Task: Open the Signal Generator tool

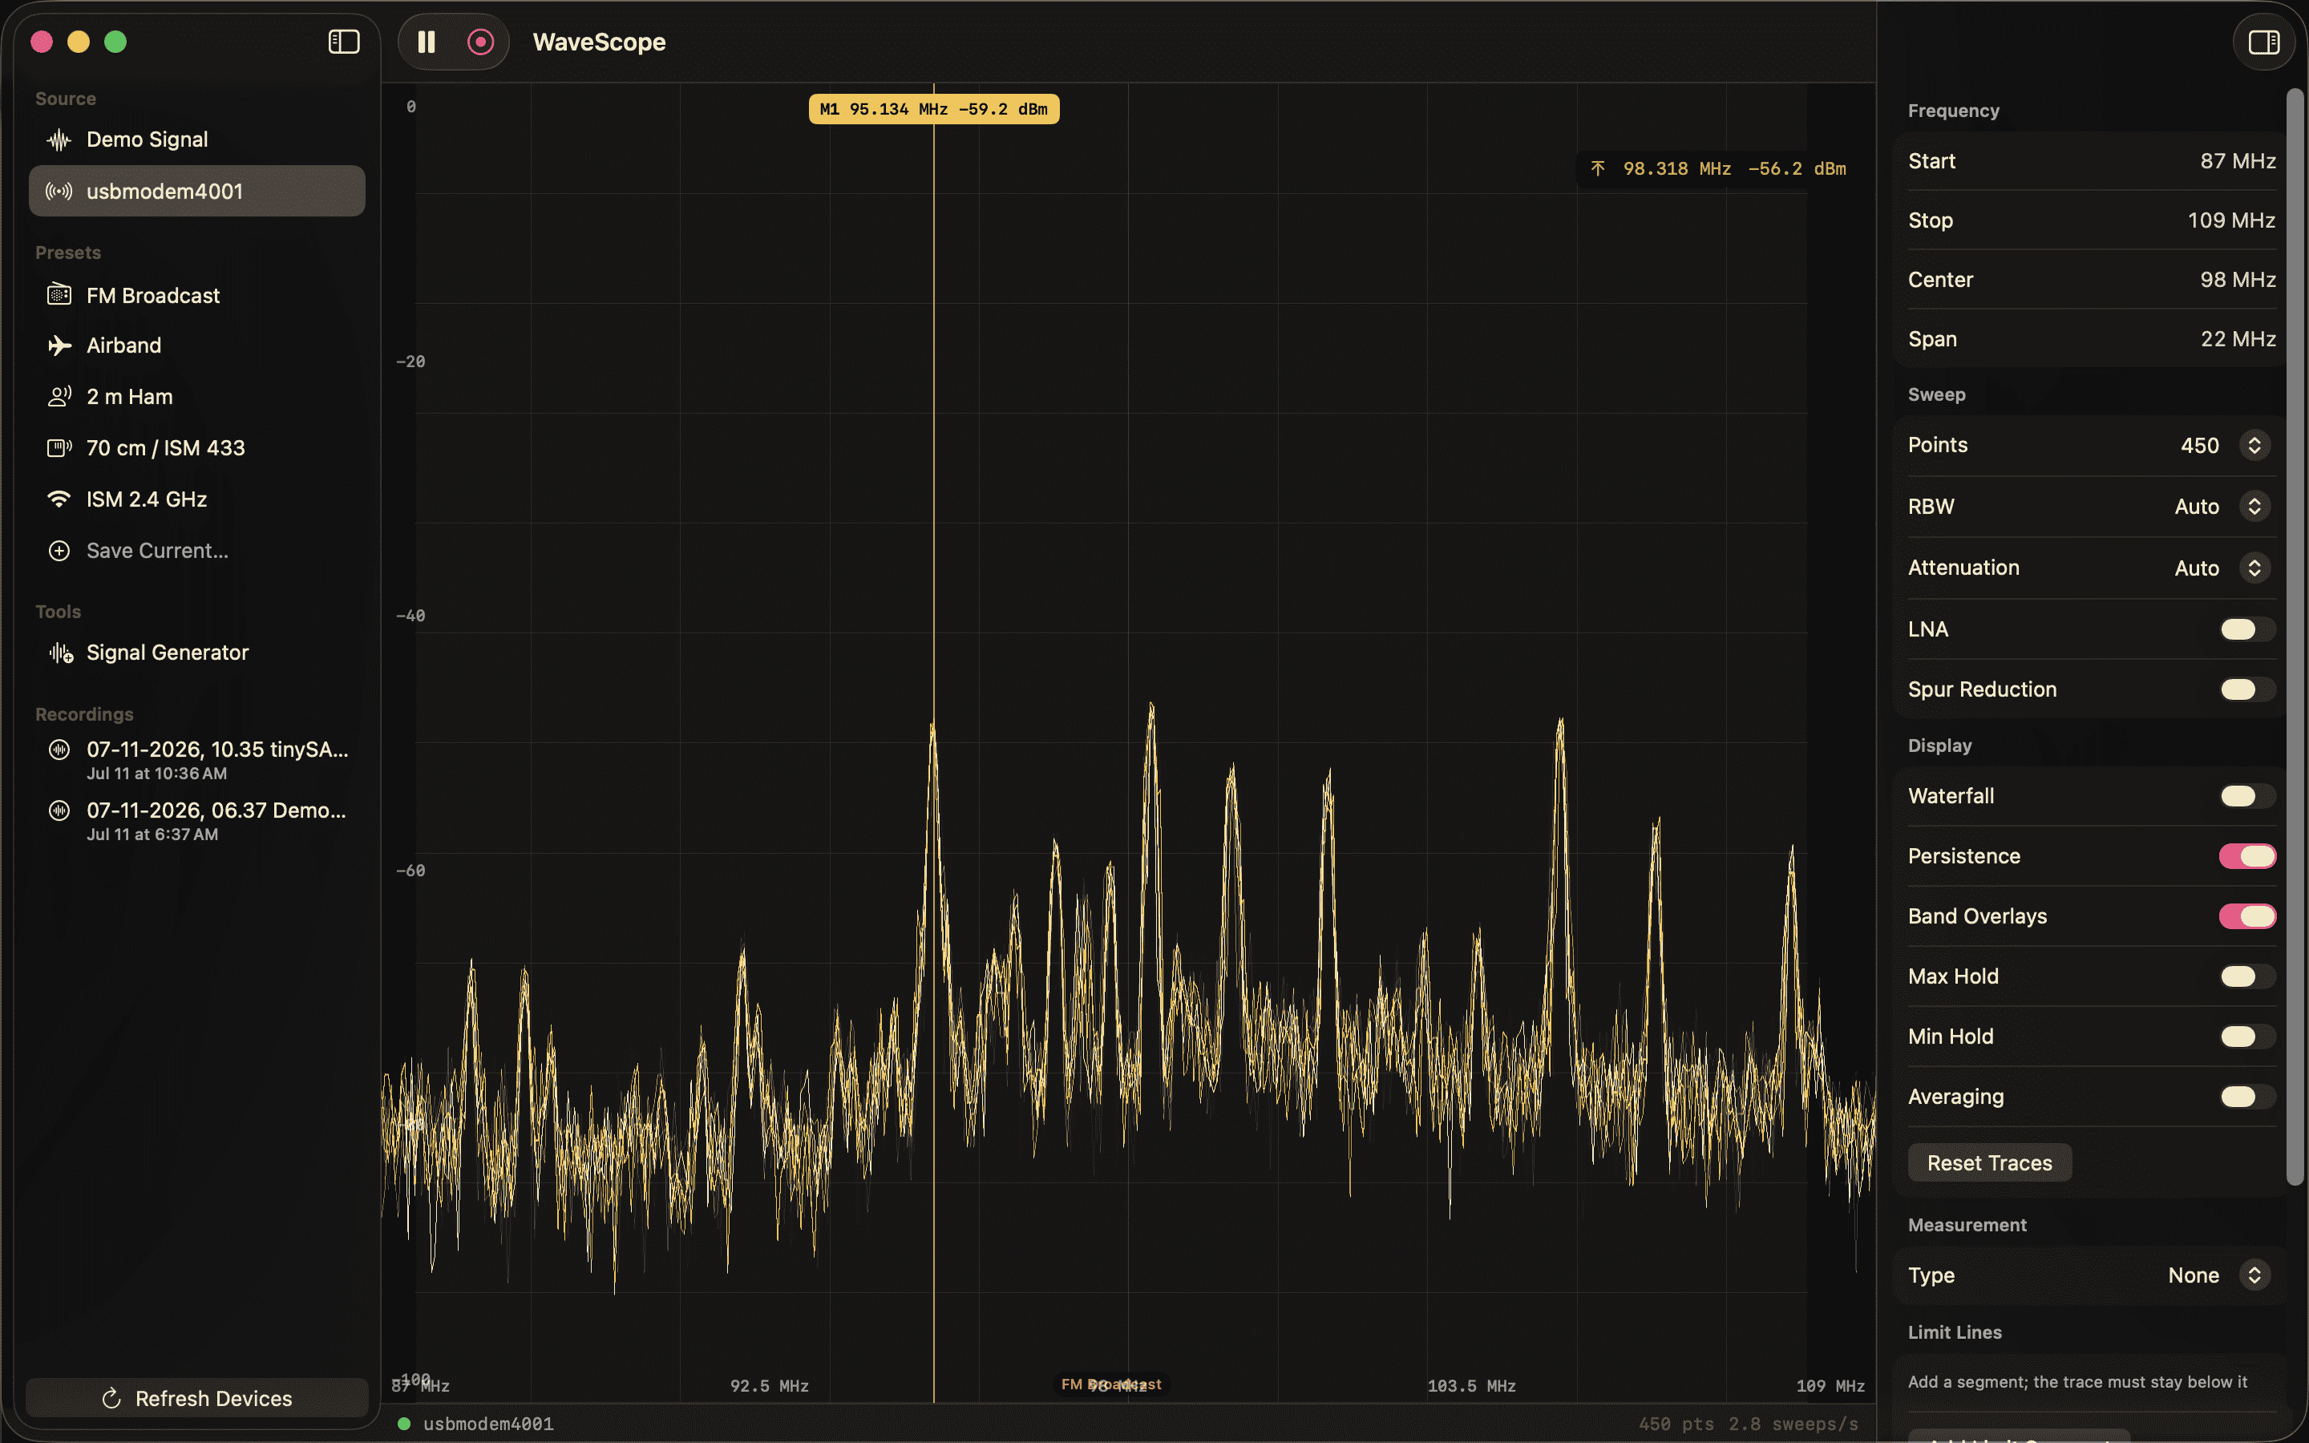Action: [x=196, y=653]
